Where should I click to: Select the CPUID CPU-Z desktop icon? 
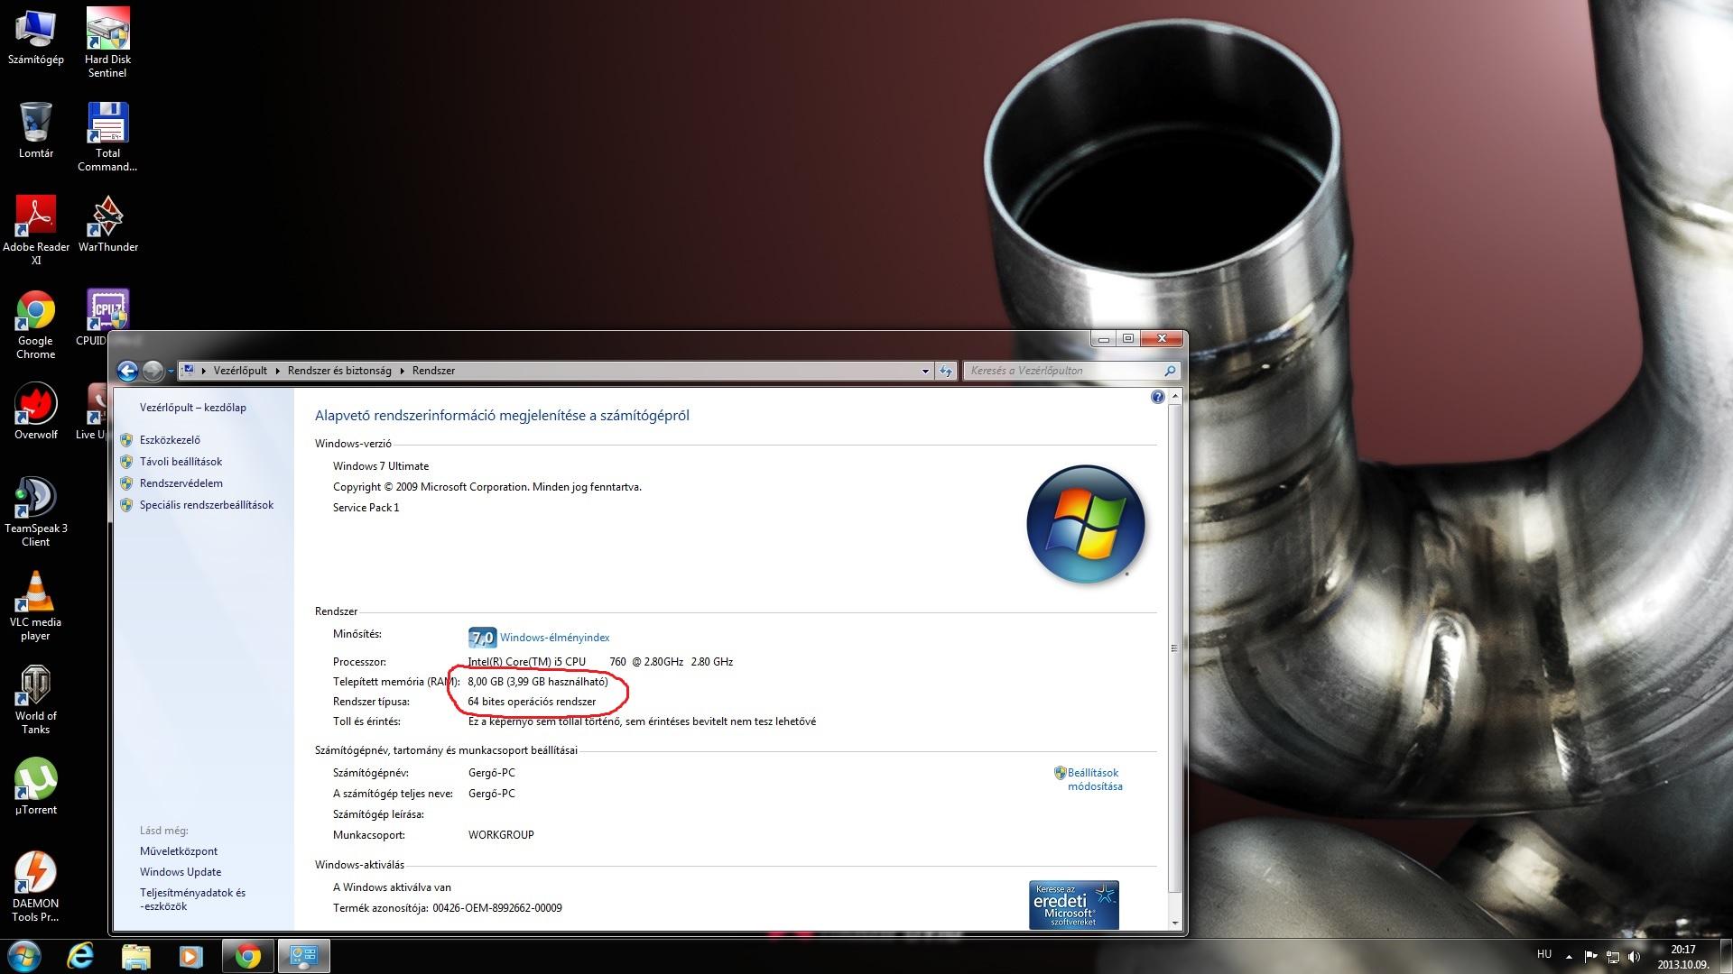pyautogui.click(x=107, y=310)
